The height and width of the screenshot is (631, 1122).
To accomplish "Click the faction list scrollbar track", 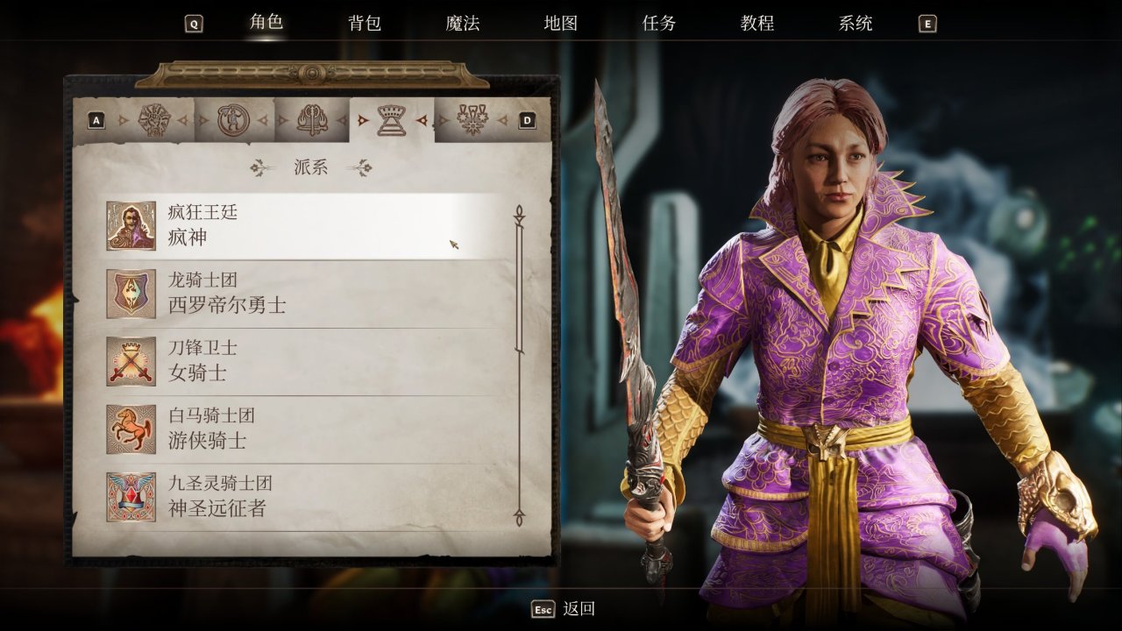I will (519, 365).
